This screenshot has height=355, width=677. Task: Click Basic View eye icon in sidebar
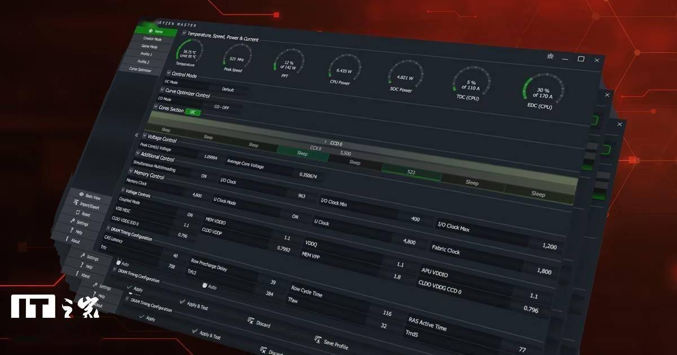pyautogui.click(x=81, y=195)
